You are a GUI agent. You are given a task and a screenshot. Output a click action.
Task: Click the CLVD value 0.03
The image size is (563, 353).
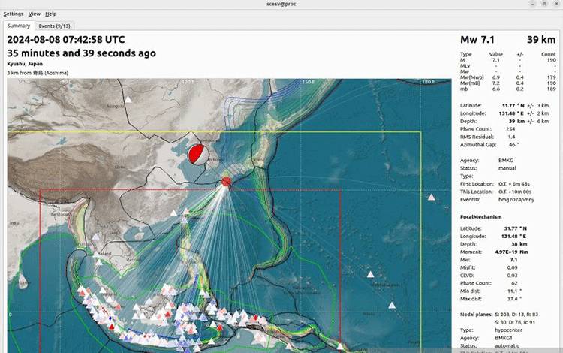tap(513, 276)
